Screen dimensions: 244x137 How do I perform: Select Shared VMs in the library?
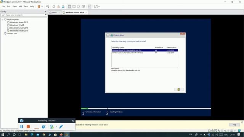pyautogui.click(x=12, y=33)
